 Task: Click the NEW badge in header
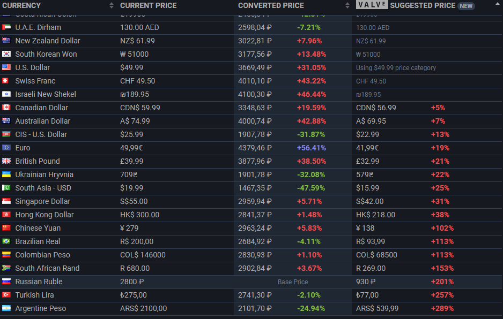[x=466, y=6]
